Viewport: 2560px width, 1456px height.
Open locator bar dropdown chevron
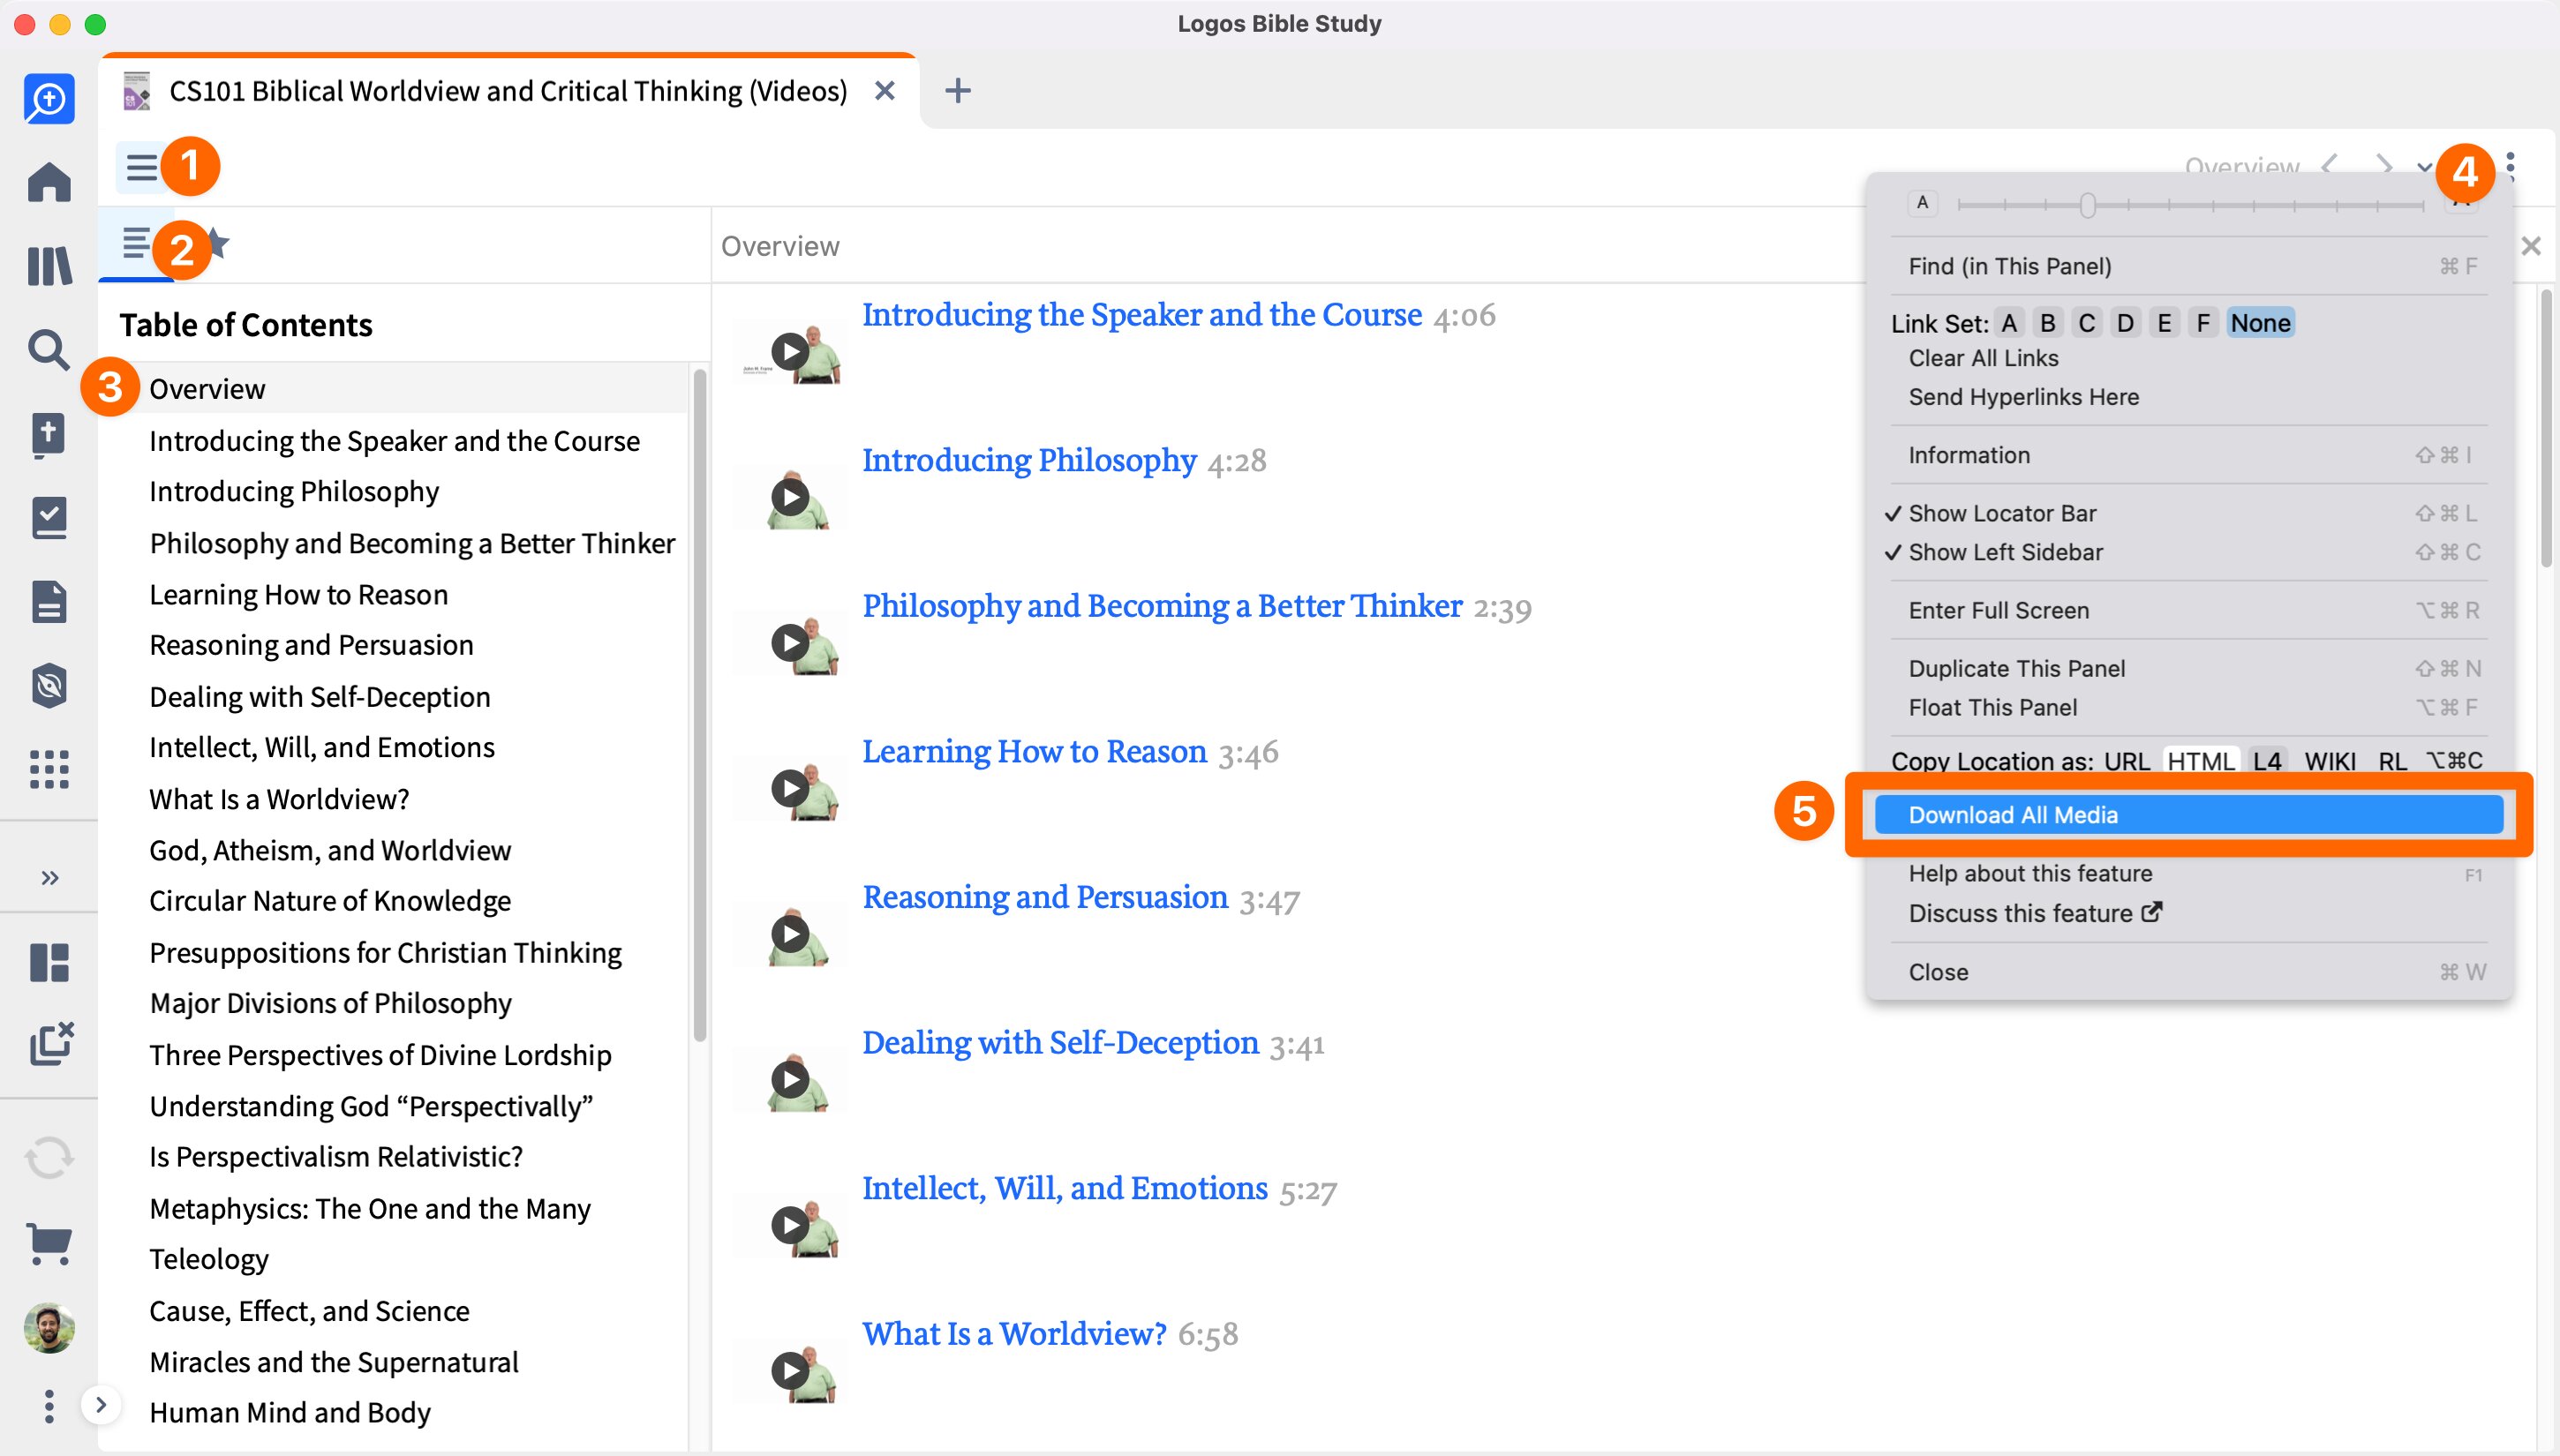(2424, 167)
